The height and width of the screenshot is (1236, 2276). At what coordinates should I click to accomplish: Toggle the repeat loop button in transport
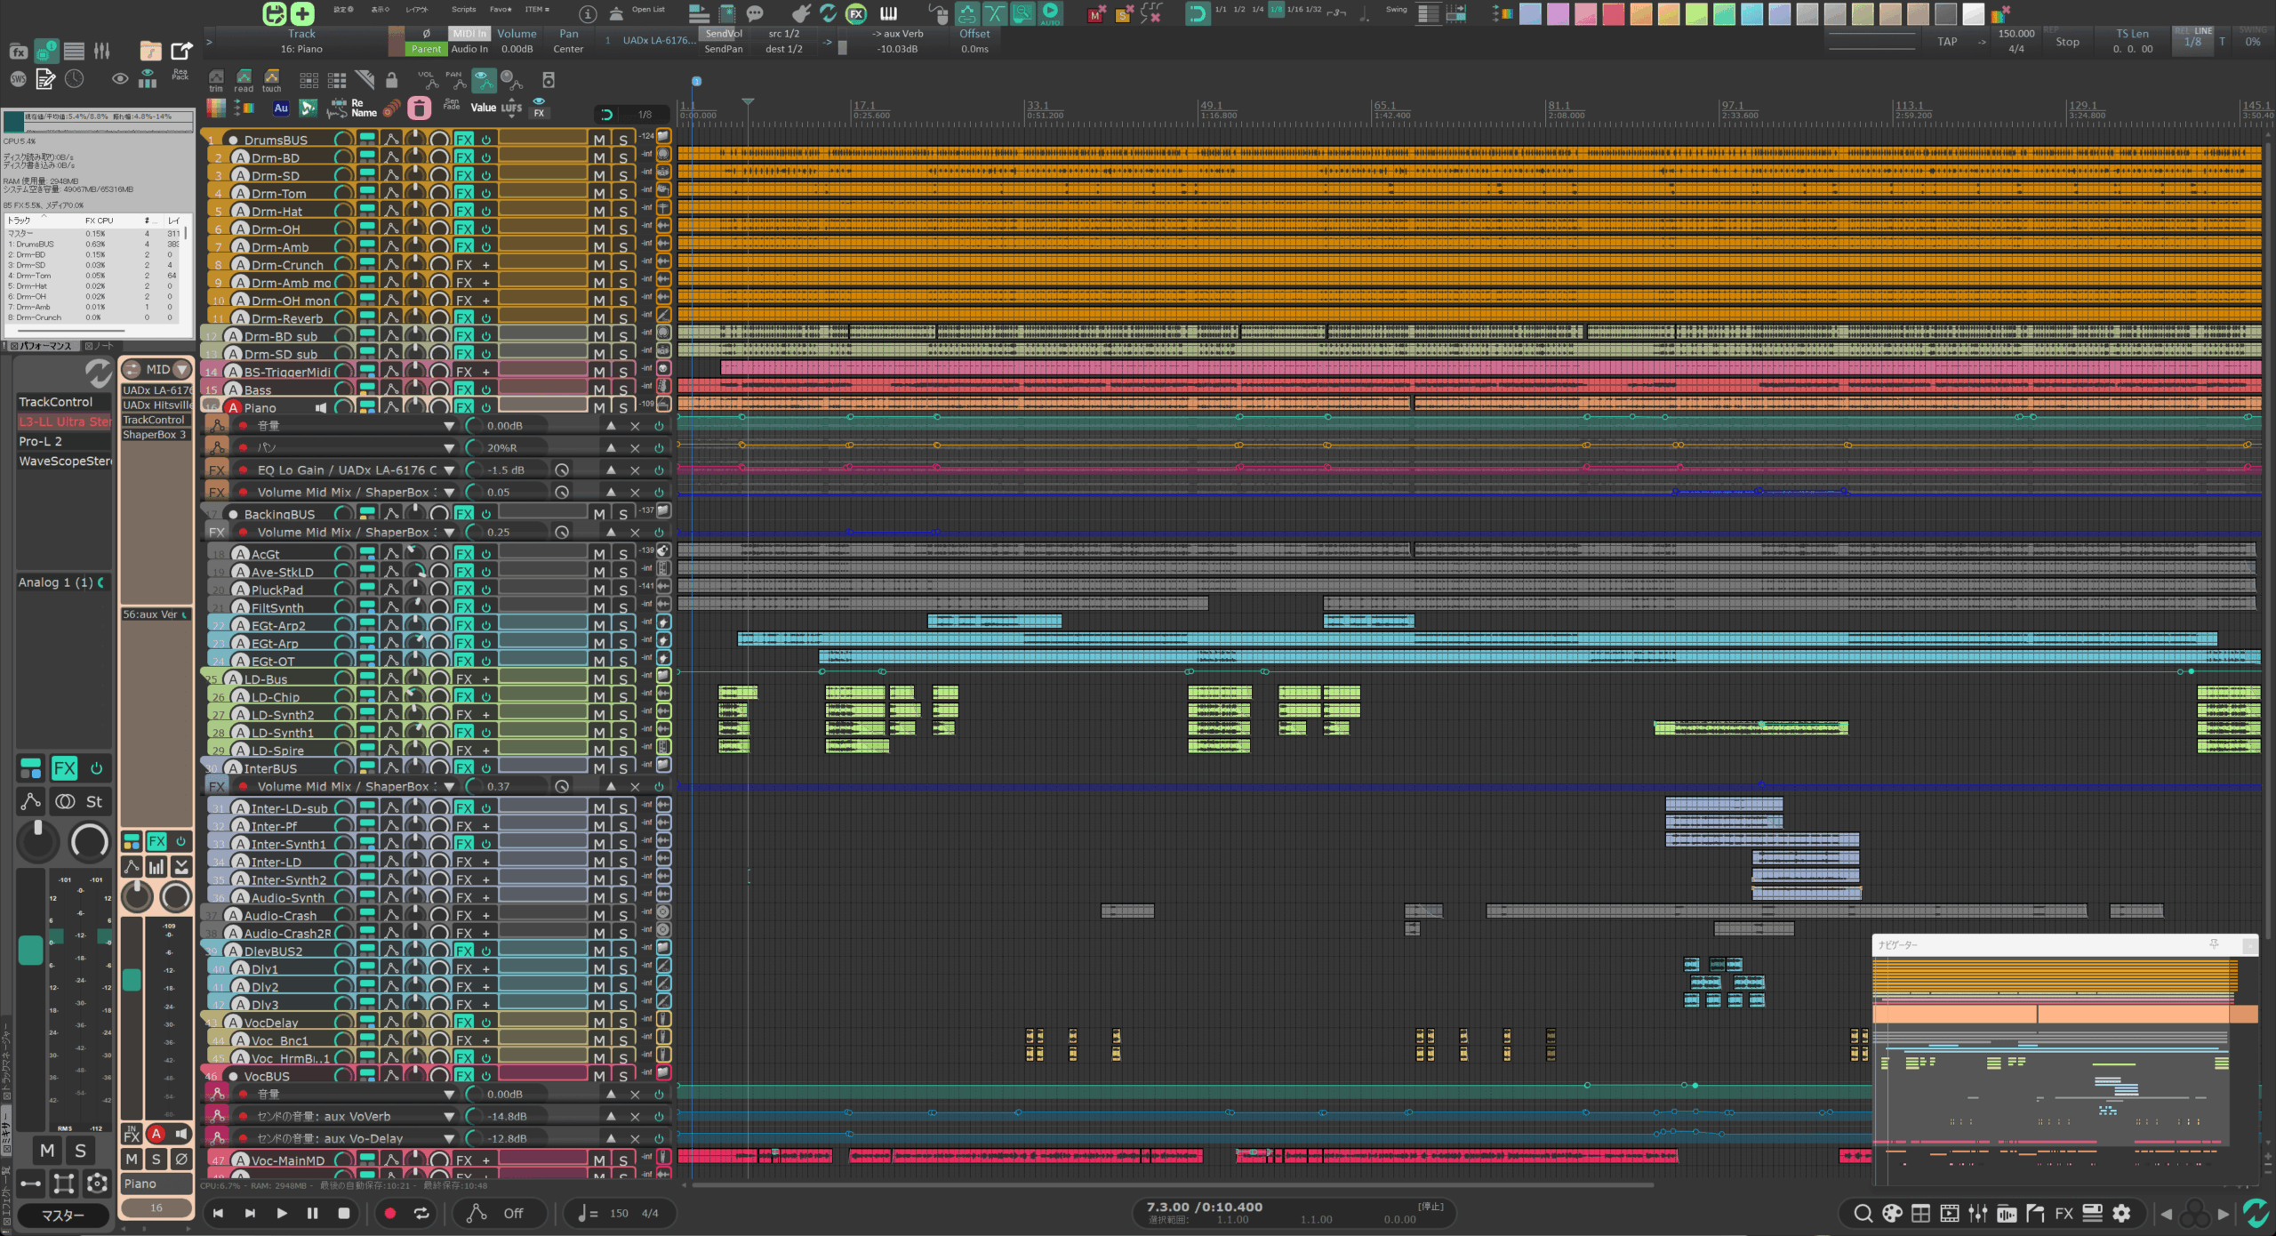[421, 1213]
